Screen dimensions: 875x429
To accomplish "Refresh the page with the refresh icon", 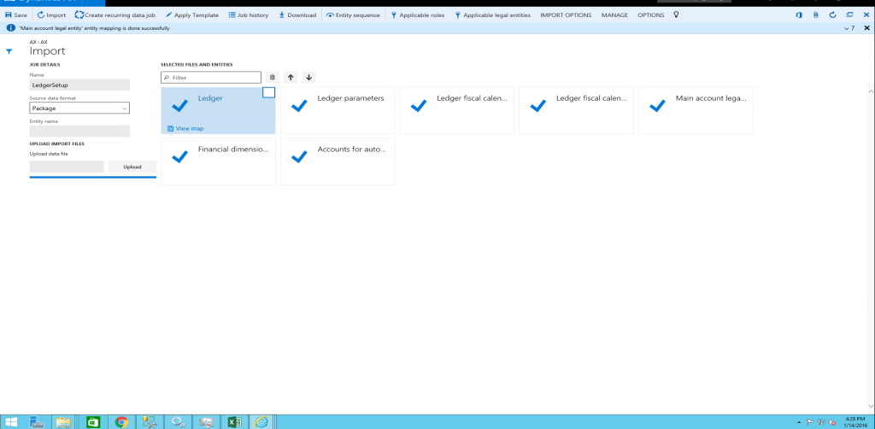I will 832,15.
